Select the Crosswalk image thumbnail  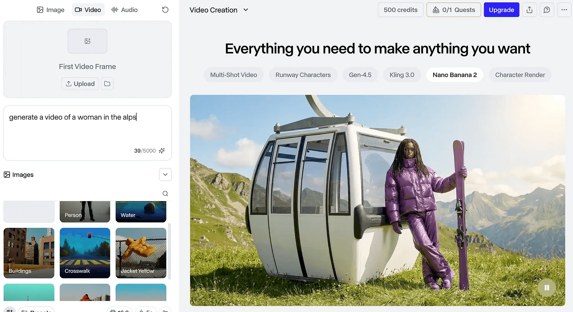tap(85, 253)
